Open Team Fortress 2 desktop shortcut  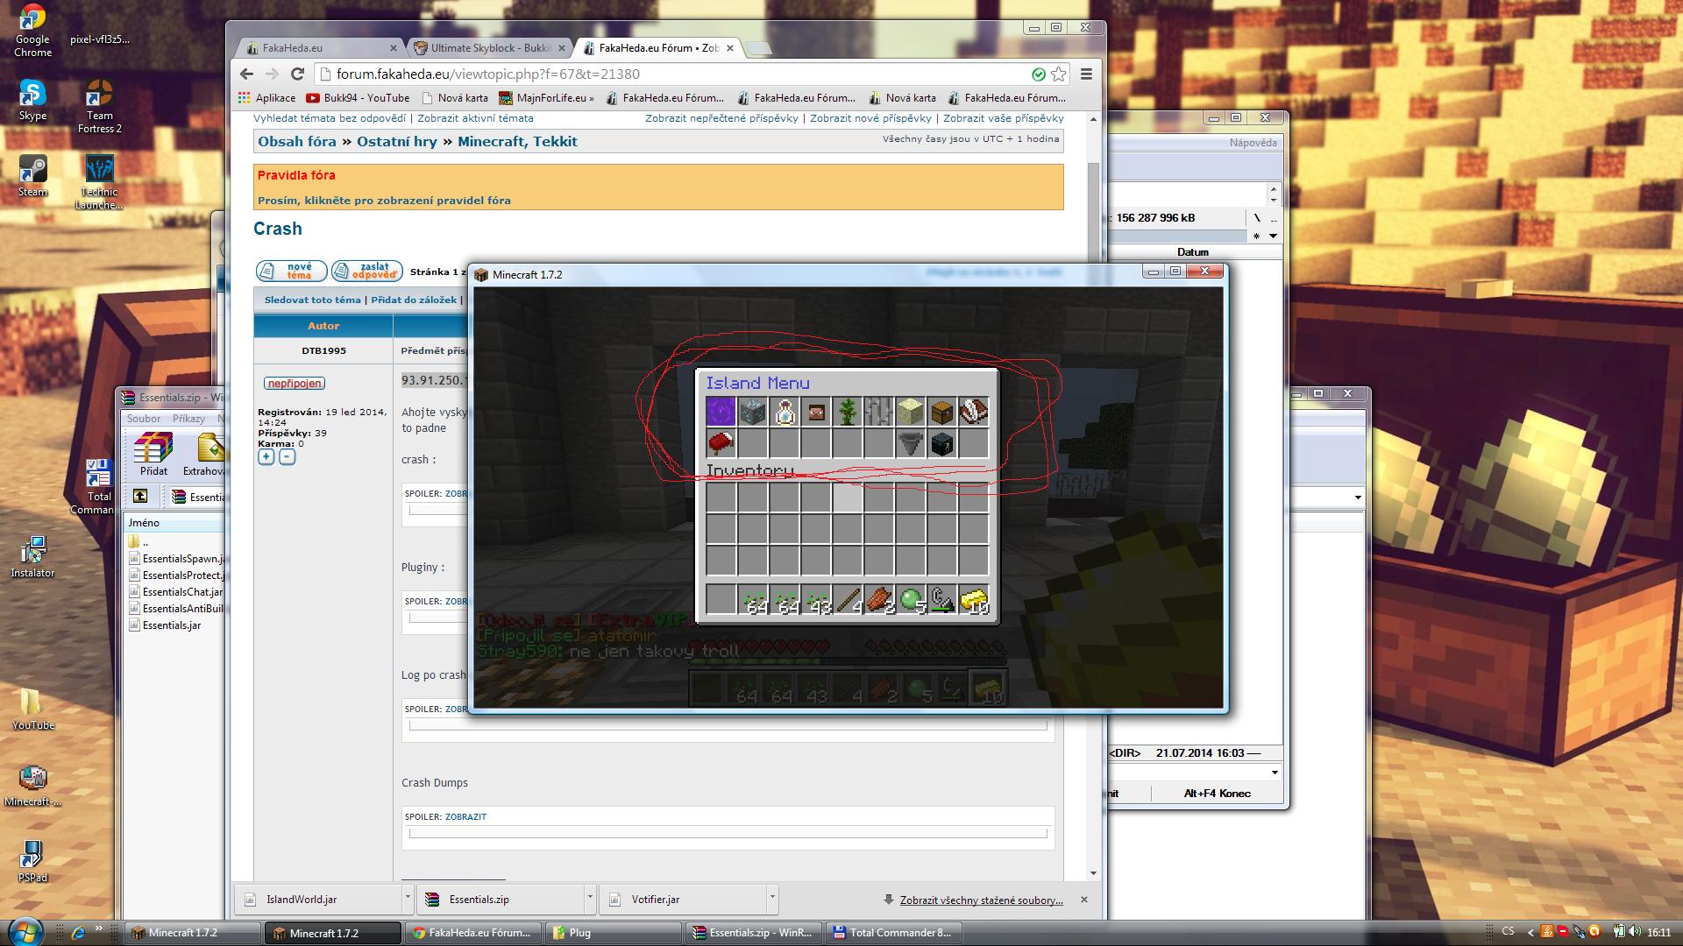point(99,106)
